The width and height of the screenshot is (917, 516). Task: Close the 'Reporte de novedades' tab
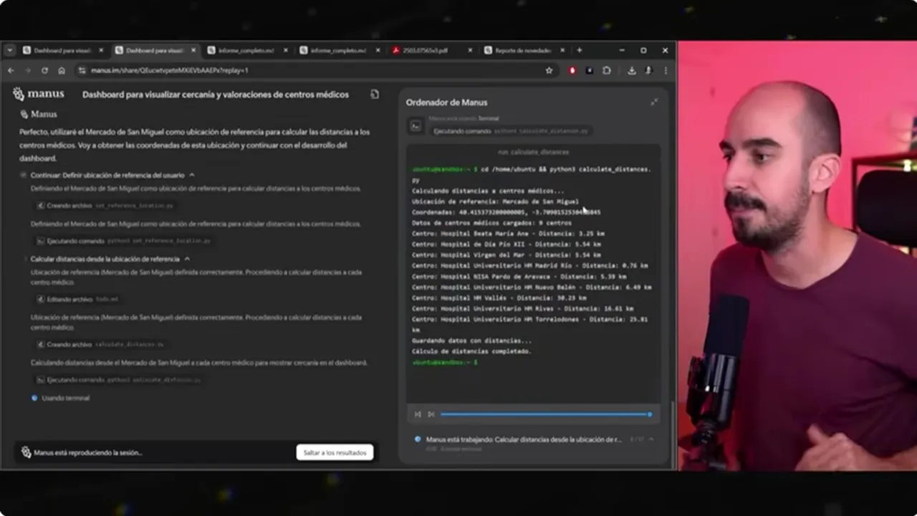tap(562, 50)
